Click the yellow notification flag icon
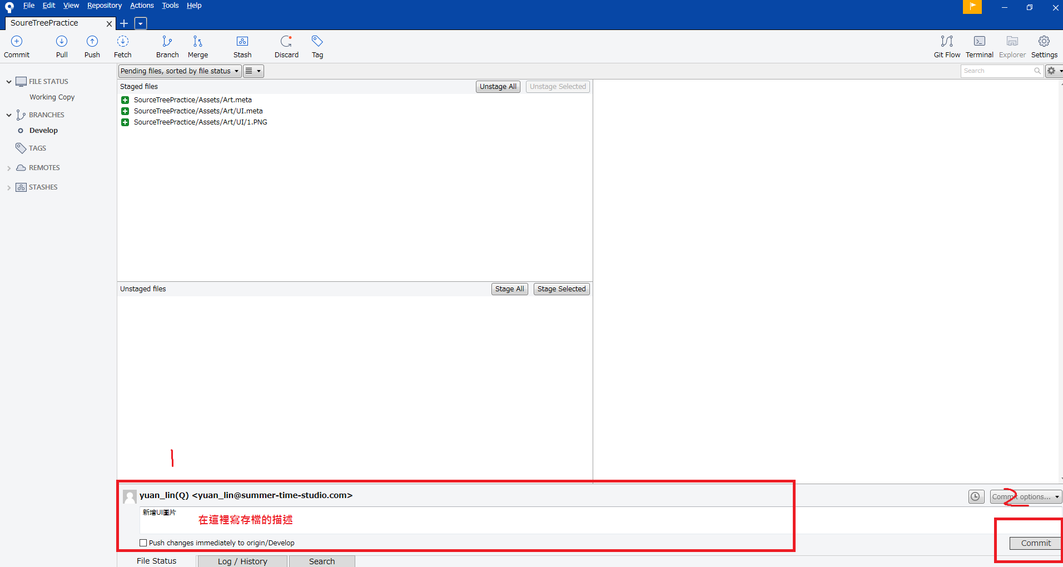The height and width of the screenshot is (567, 1063). (x=972, y=7)
